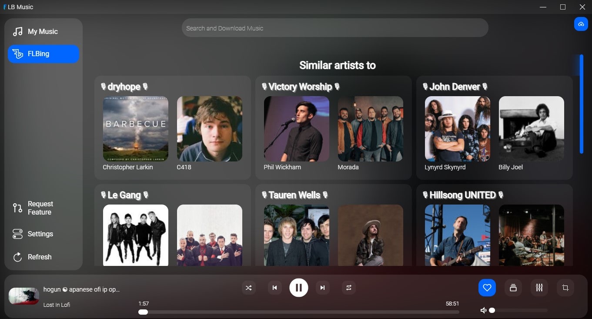The height and width of the screenshot is (319, 592).
Task: Click the Search and Download Music field
Action: pos(335,28)
